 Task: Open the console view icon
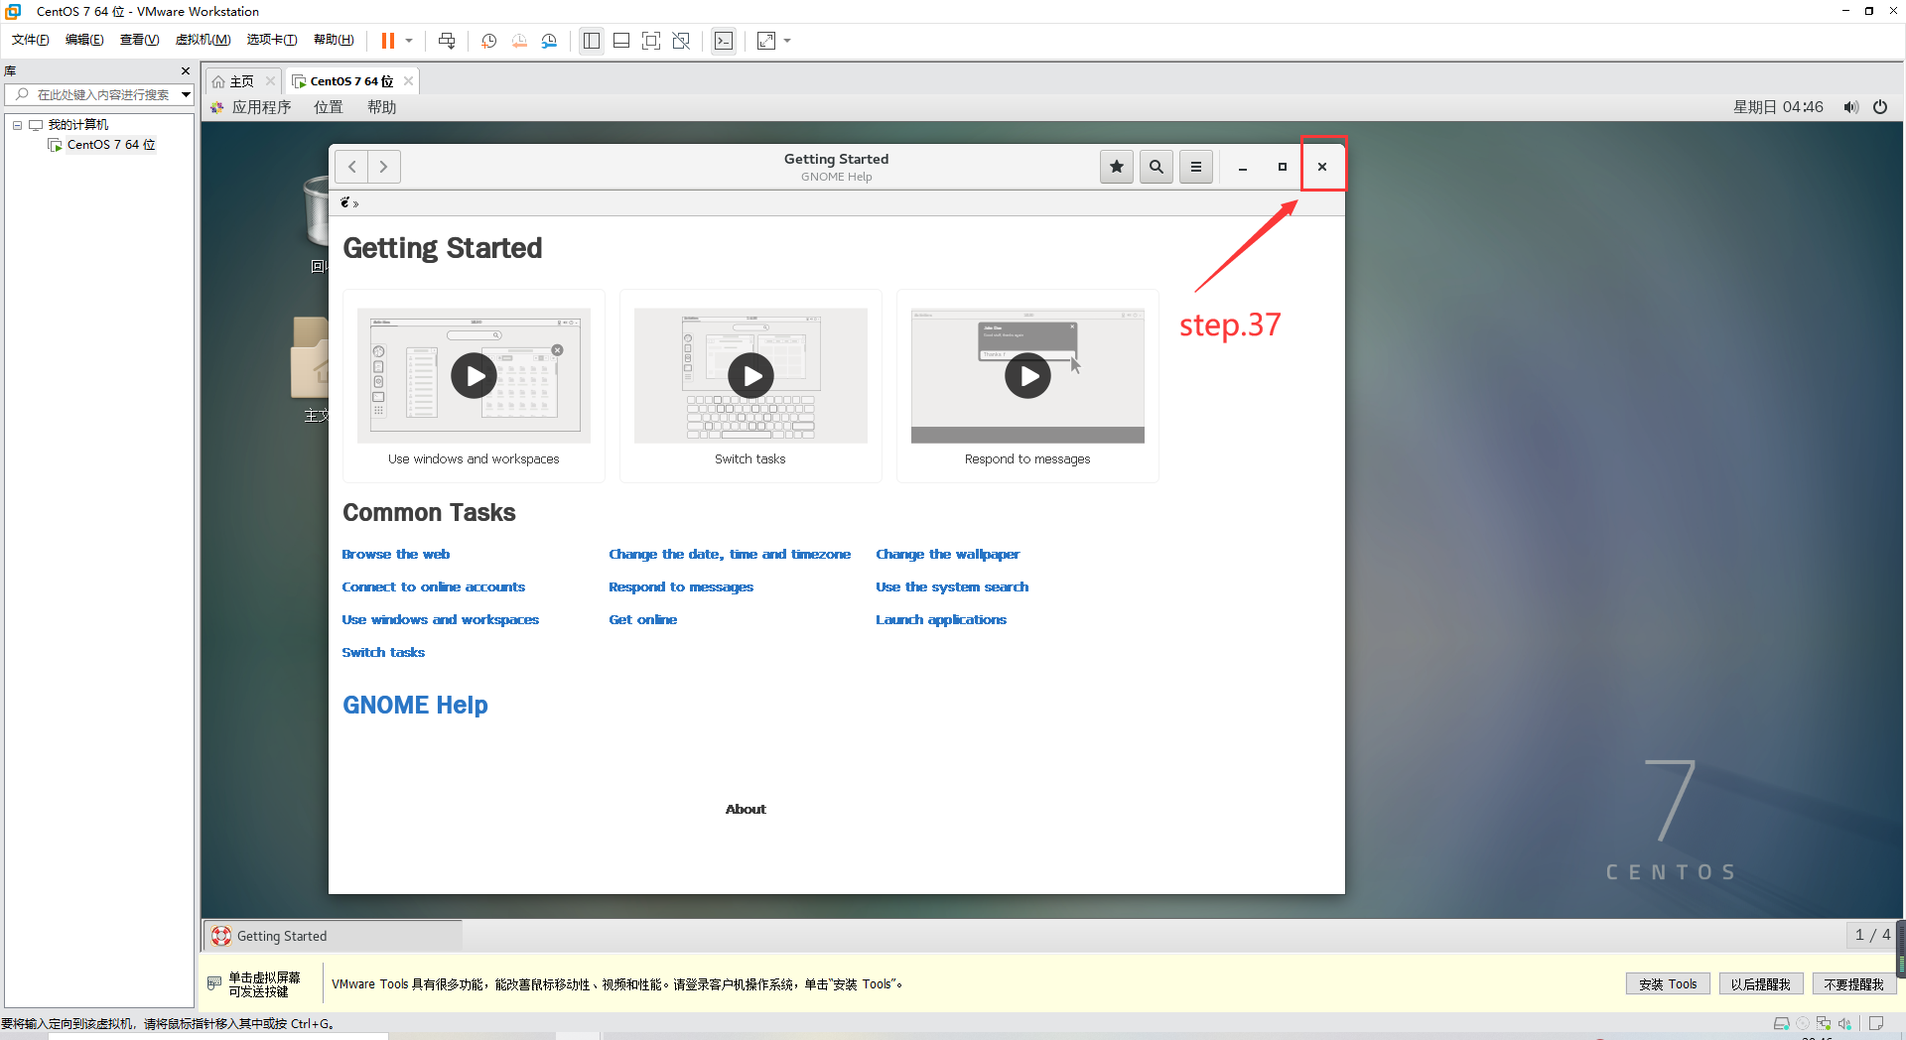pyautogui.click(x=725, y=41)
